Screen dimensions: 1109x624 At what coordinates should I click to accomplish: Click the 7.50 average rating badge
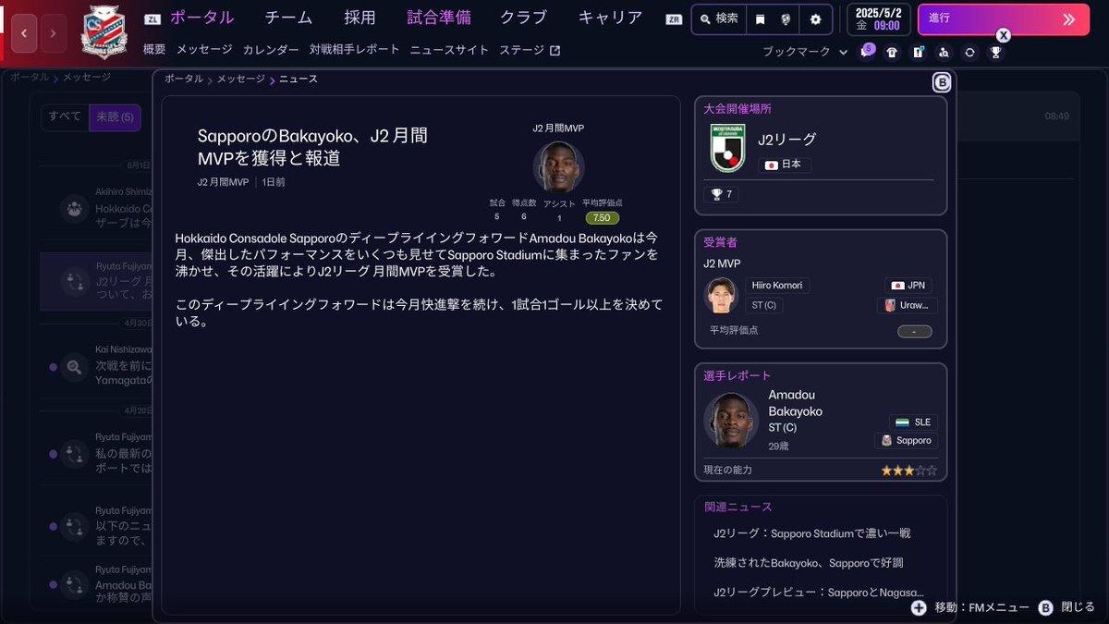point(601,218)
